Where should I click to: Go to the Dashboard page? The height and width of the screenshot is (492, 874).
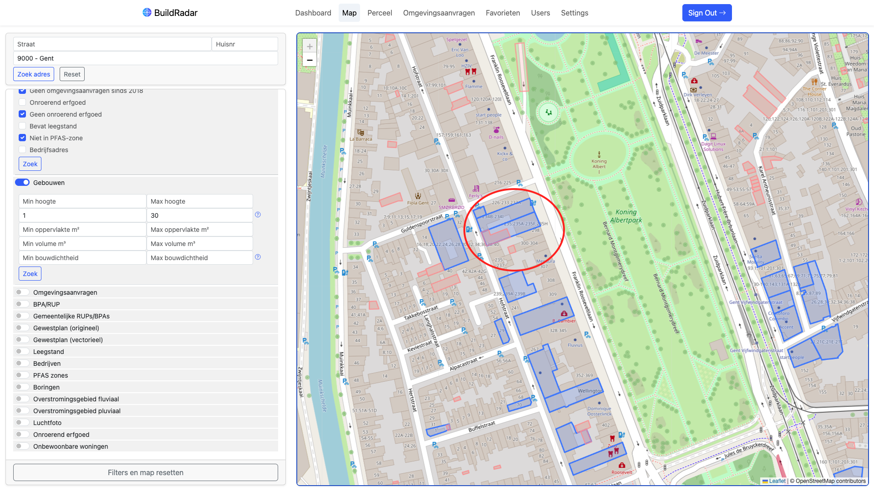(313, 13)
